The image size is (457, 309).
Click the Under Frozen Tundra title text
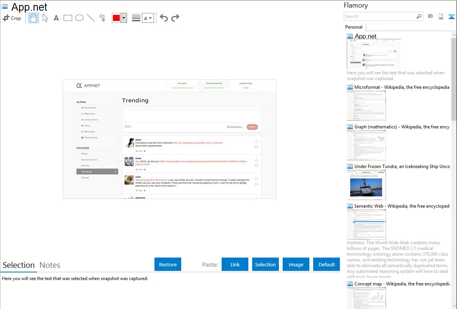tap(402, 166)
